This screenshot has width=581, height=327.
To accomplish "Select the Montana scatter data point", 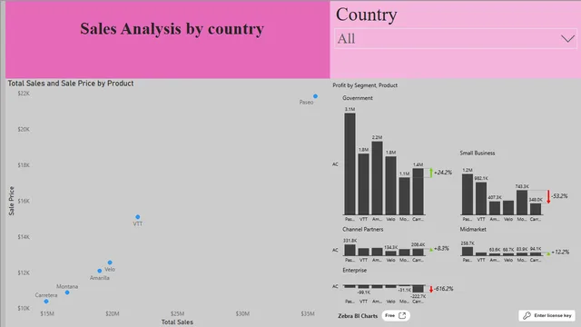I will [x=67, y=292].
